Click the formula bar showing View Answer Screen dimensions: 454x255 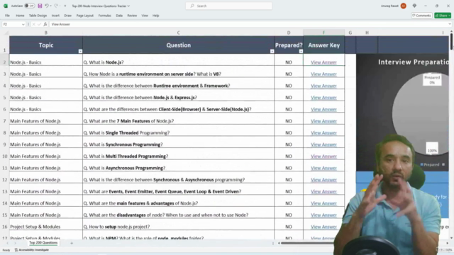click(x=248, y=25)
